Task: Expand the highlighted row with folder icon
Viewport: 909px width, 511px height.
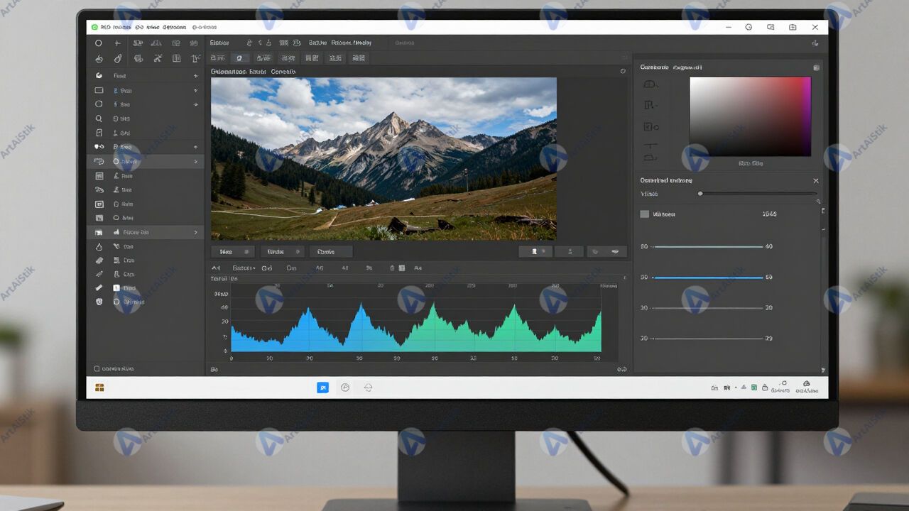Action: (195, 232)
